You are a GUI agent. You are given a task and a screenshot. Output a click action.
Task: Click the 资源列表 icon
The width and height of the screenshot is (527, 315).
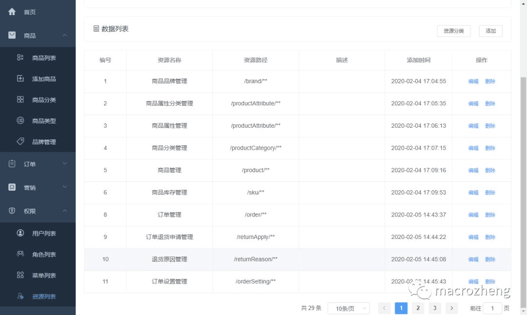(x=20, y=296)
